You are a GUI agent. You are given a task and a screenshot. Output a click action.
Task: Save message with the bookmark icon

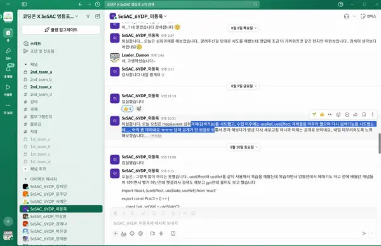click(364, 114)
